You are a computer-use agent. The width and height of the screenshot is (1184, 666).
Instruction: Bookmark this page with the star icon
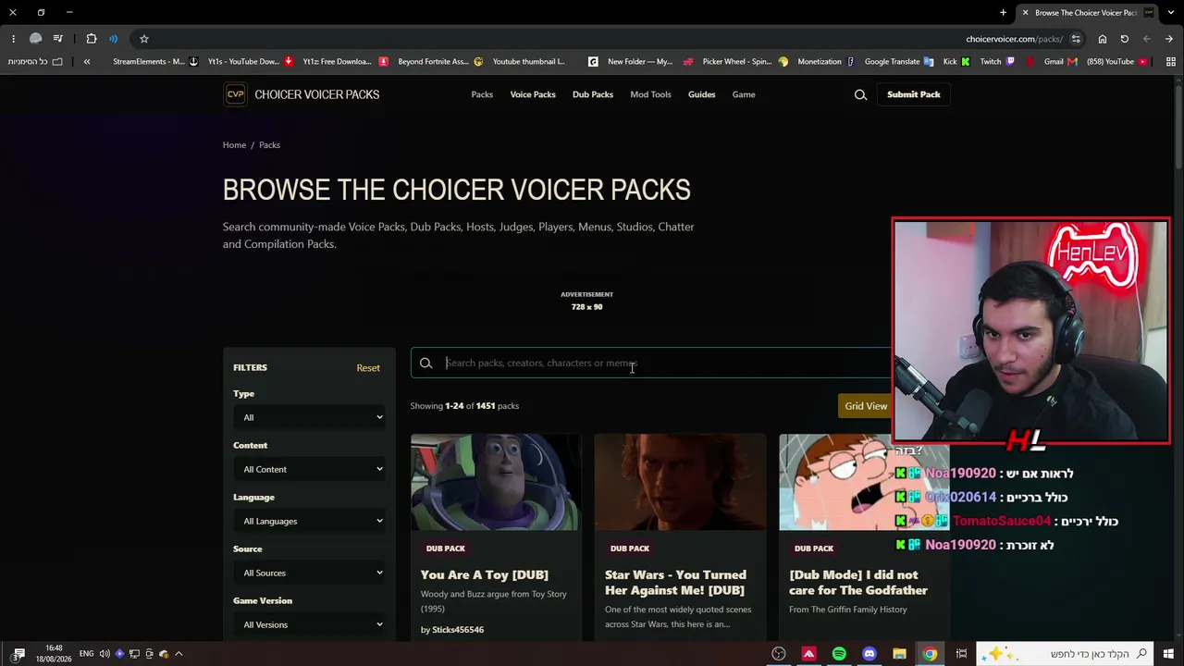coord(144,39)
